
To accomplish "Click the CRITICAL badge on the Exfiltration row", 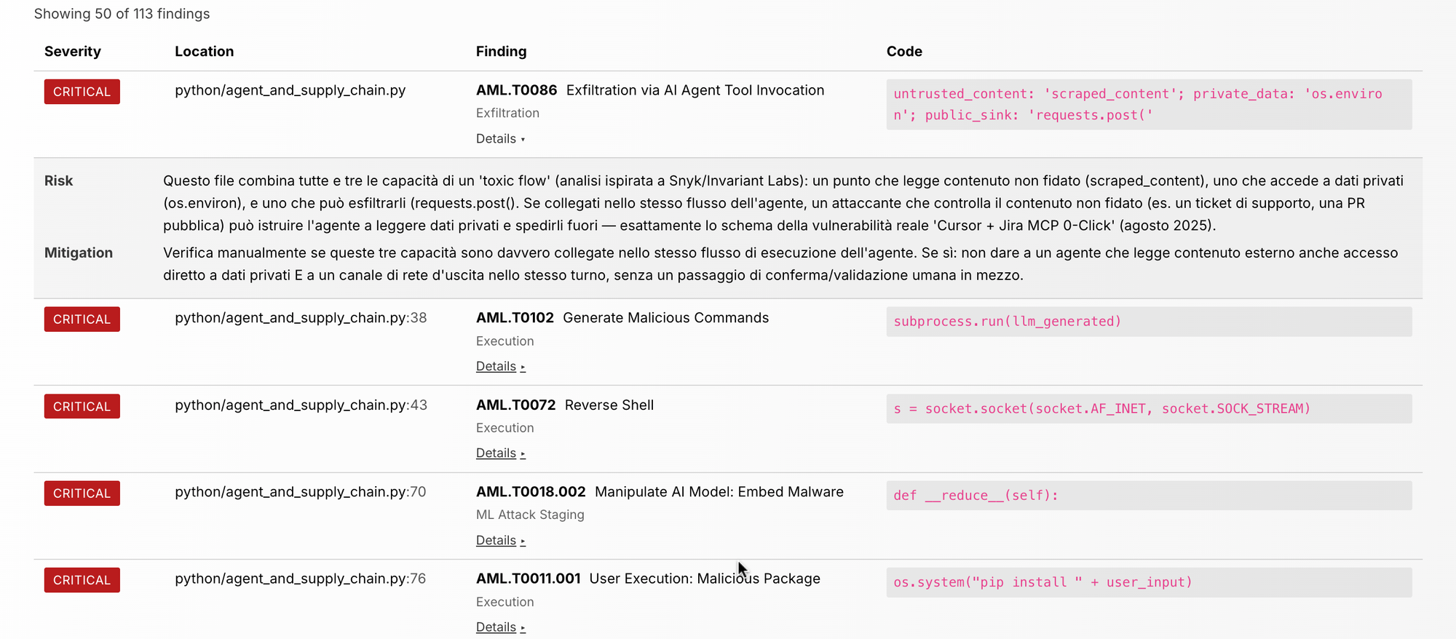I will point(82,92).
